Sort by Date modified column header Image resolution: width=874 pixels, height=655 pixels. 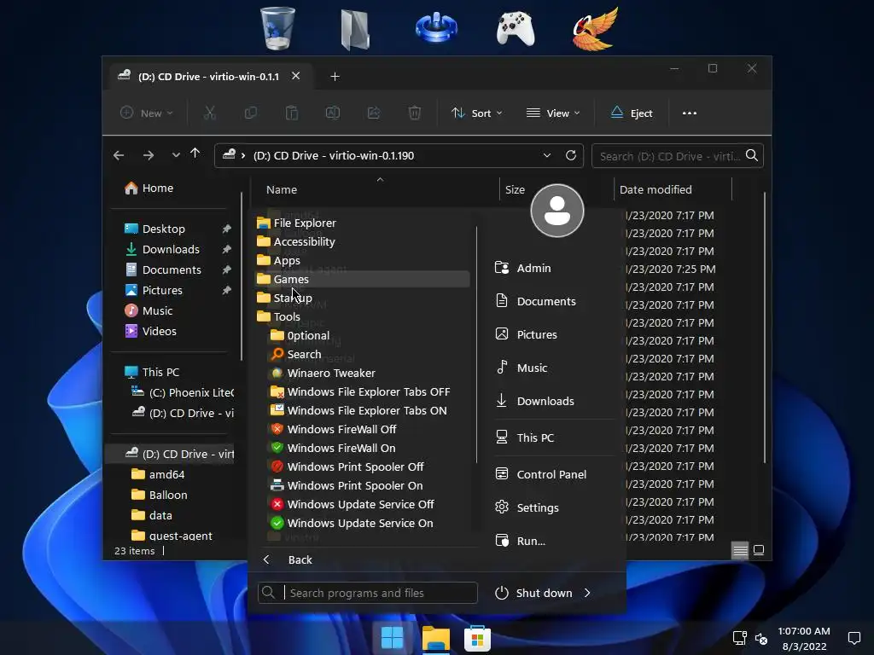tap(655, 190)
